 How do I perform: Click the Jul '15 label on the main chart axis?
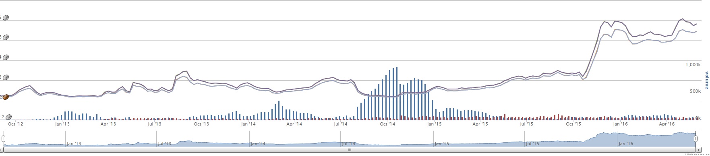[526, 124]
